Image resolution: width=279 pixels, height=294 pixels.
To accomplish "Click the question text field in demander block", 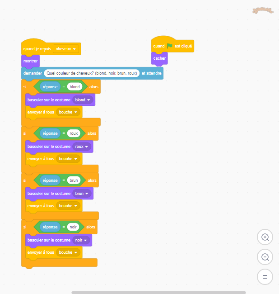I will [92, 73].
